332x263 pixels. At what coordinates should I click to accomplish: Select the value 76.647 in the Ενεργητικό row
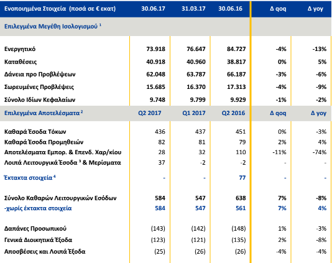point(196,49)
